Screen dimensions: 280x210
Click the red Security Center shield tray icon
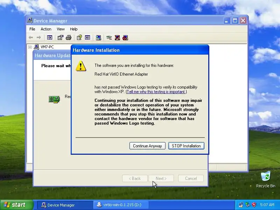254,205
